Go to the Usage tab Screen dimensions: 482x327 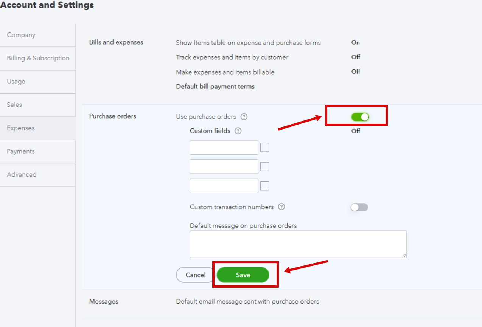click(x=37, y=82)
